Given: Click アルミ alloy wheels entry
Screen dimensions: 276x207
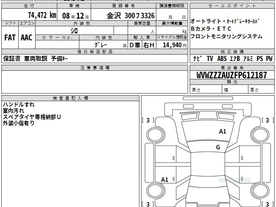Looking at the screenshot, I should coord(248,58).
